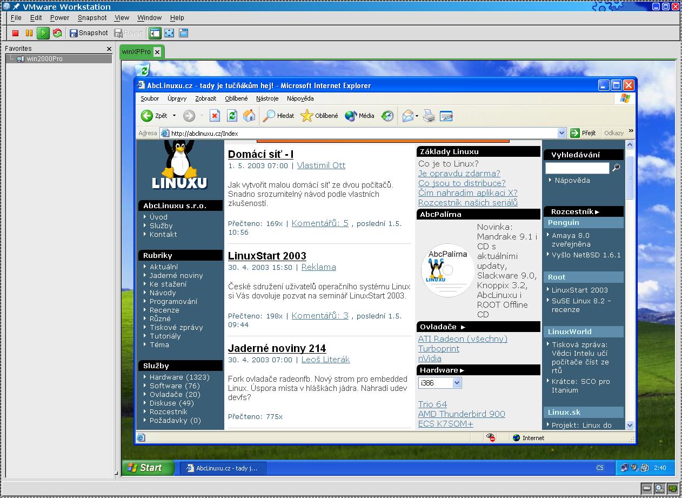Click the Zpět back arrow button
The height and width of the screenshot is (498, 682).
[x=155, y=116]
